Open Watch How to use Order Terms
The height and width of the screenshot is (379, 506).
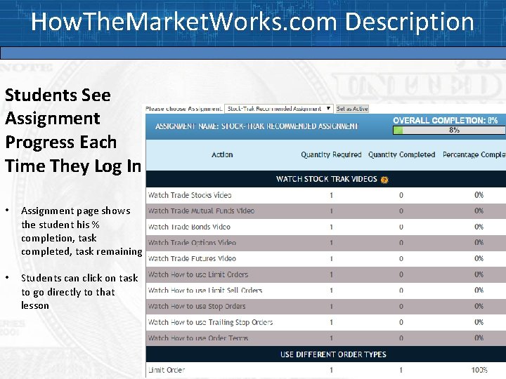tap(198, 338)
